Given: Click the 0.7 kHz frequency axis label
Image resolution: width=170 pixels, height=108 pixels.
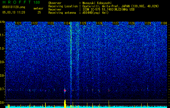Looking at the screenshot, I should click(x=2, y=89).
